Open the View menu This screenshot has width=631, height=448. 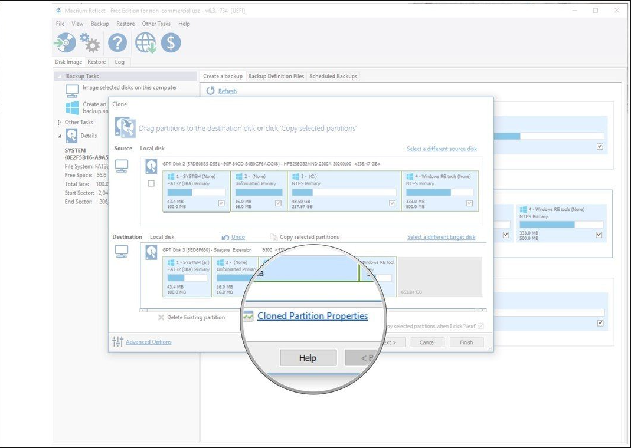(78, 24)
